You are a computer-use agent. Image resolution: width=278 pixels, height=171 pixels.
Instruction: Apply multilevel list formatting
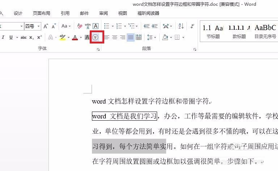(131, 26)
